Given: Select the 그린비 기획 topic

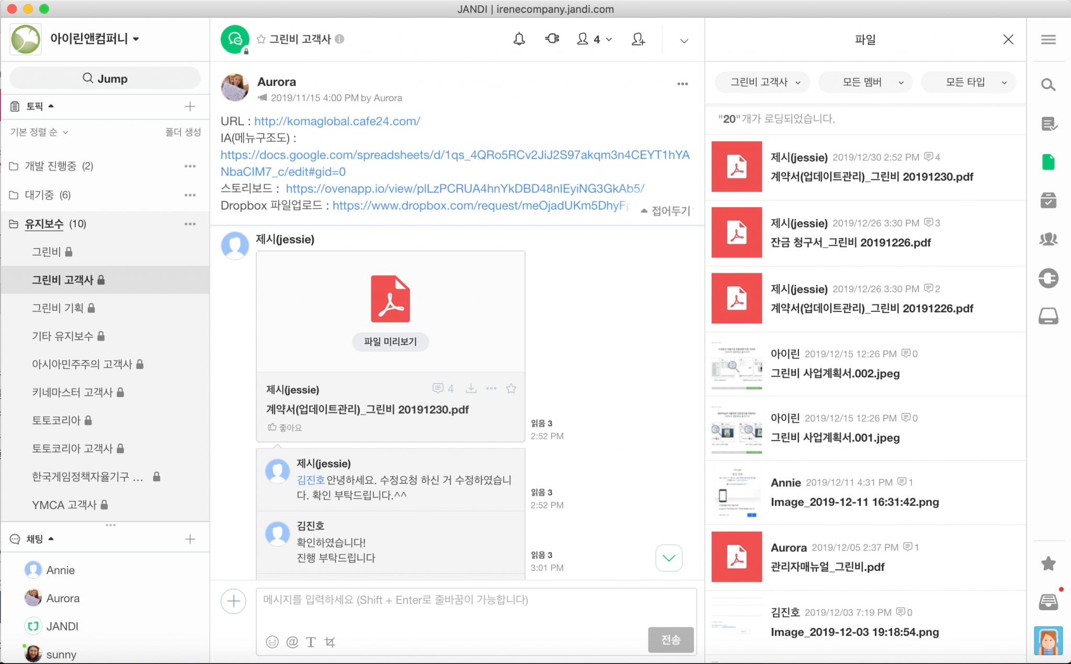Looking at the screenshot, I should coord(58,308).
